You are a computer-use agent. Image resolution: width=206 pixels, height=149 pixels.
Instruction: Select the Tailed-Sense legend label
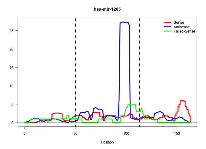pos(184,31)
